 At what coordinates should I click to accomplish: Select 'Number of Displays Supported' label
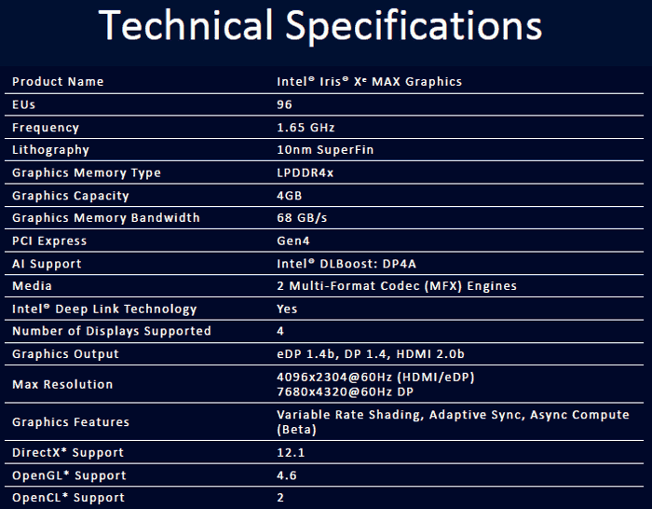point(112,331)
